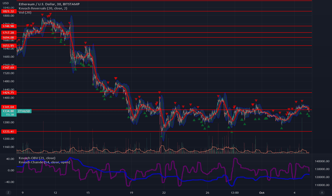Click the 40.00 Chande scale value
The width and height of the screenshot is (332, 196).
pyautogui.click(x=10, y=159)
